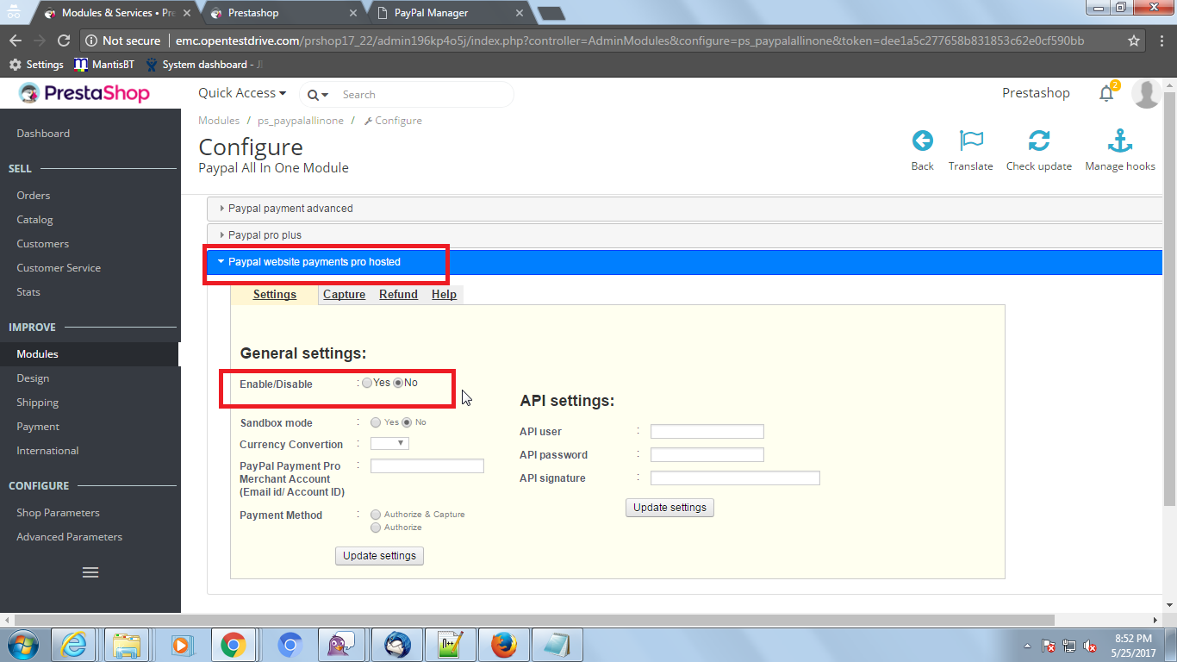Set Sandbox mode to Yes
This screenshot has height=662, width=1177.
coord(376,422)
